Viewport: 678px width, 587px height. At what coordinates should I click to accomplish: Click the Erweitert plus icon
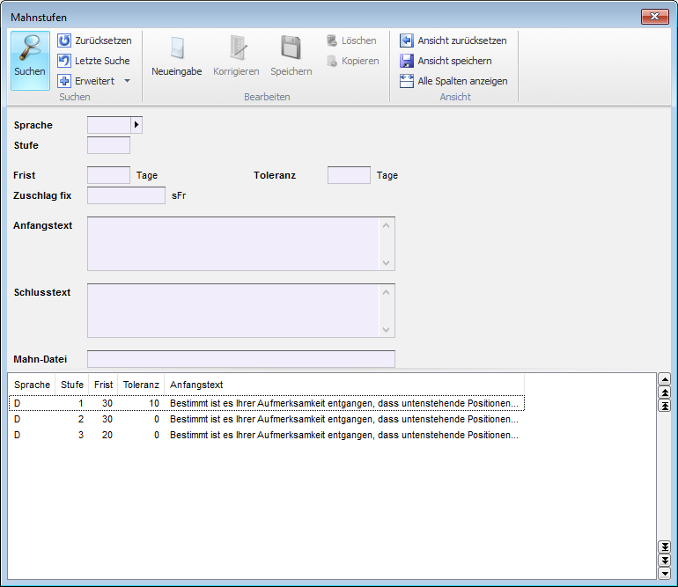[x=64, y=81]
